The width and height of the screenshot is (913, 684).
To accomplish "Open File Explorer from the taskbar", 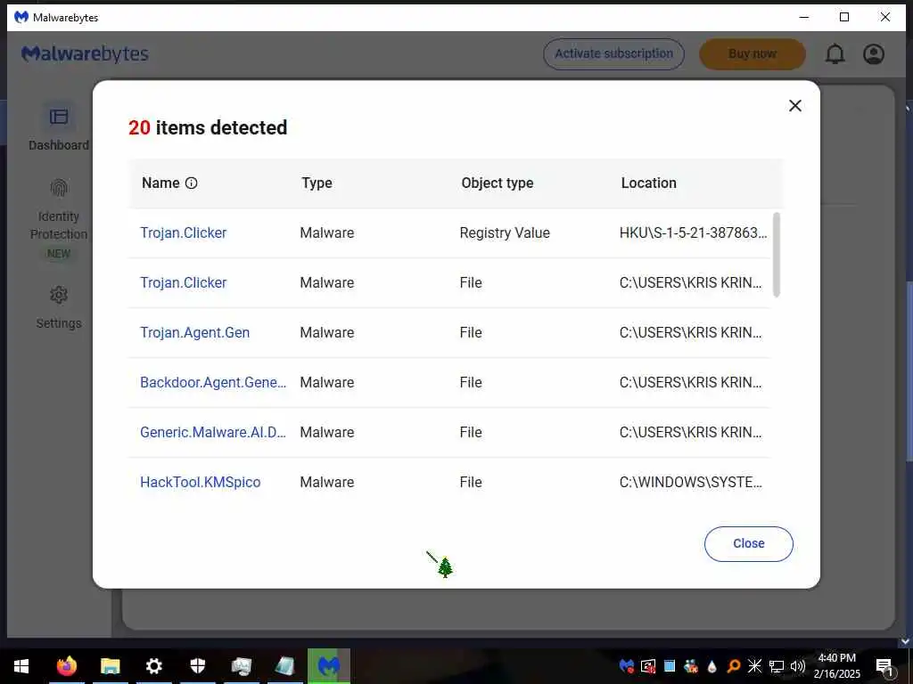I will [x=110, y=666].
